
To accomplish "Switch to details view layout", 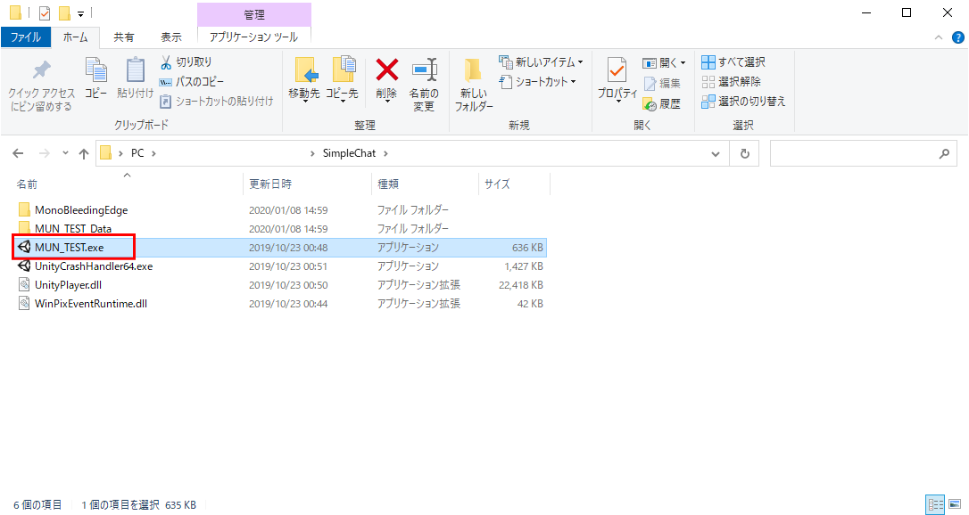I will pyautogui.click(x=936, y=504).
